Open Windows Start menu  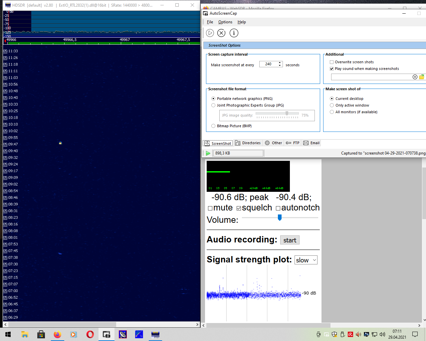click(8, 334)
